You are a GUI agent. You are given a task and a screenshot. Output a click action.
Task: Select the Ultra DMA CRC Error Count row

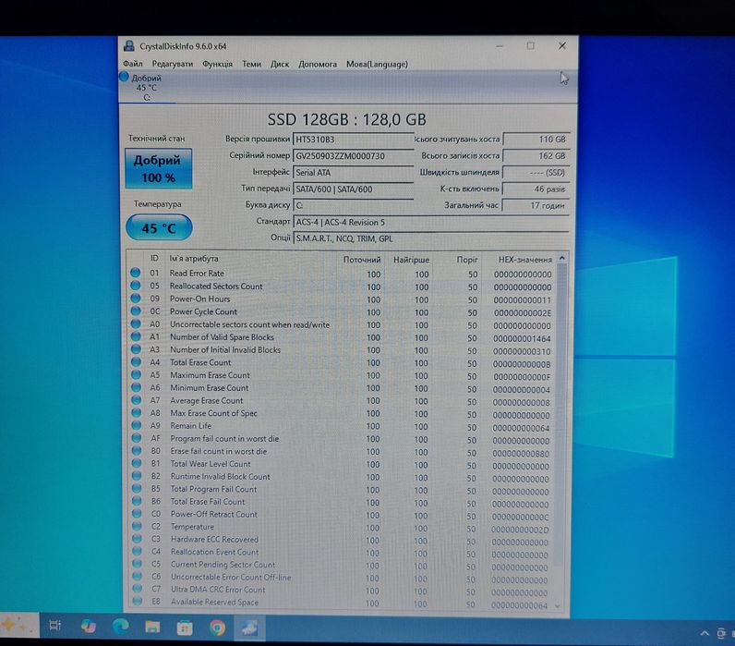pos(341,591)
